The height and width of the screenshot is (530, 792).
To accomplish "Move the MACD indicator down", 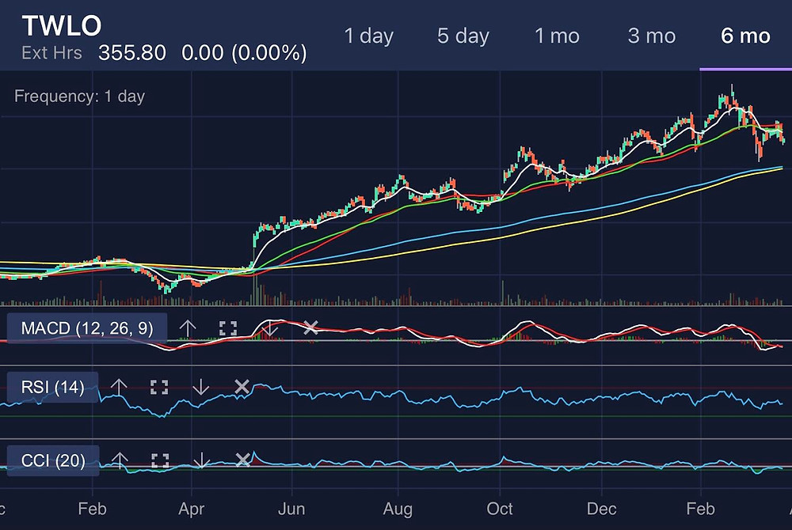I will (269, 328).
